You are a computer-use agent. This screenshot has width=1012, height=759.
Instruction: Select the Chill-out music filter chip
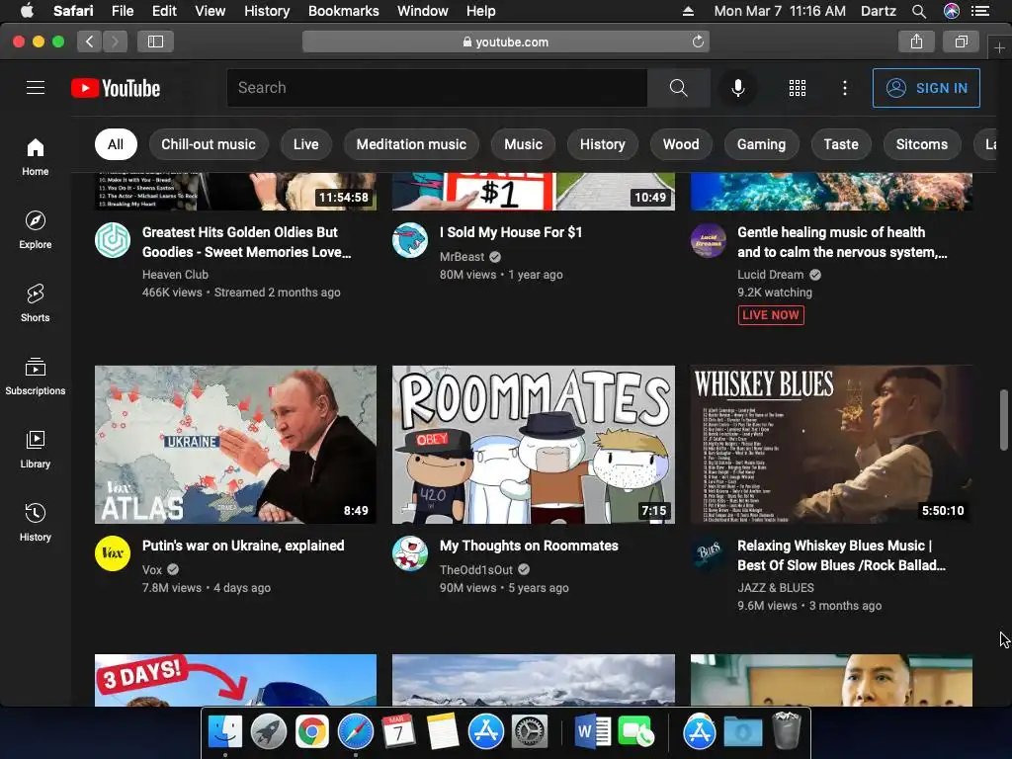(209, 144)
